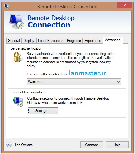Click the title bar Remote Desktop app icon
Image resolution: width=135 pixels, height=154 pixels.
pos(7,6)
